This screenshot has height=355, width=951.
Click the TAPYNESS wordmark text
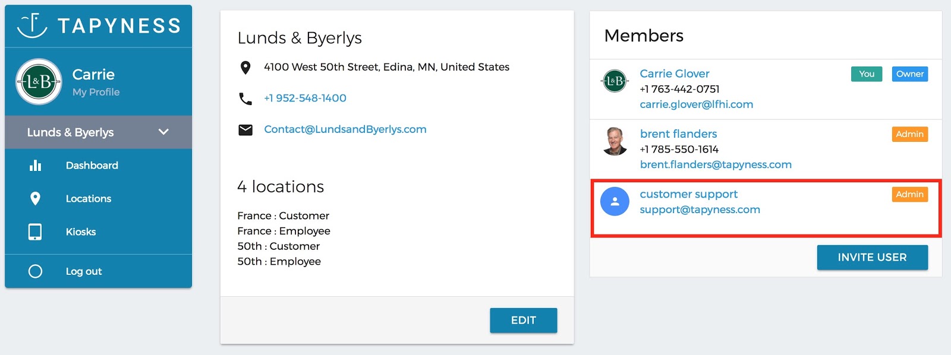(x=119, y=26)
